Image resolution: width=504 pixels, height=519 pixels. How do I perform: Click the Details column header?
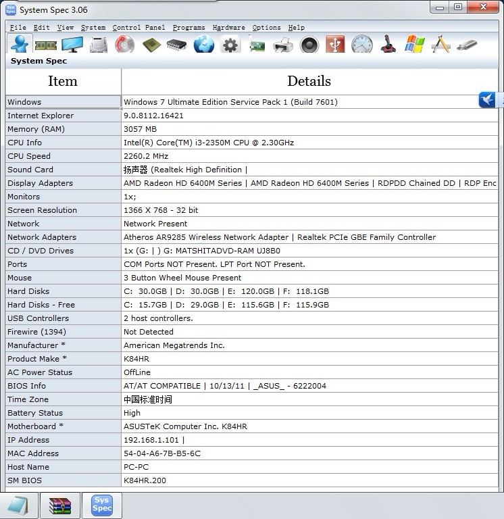[309, 81]
